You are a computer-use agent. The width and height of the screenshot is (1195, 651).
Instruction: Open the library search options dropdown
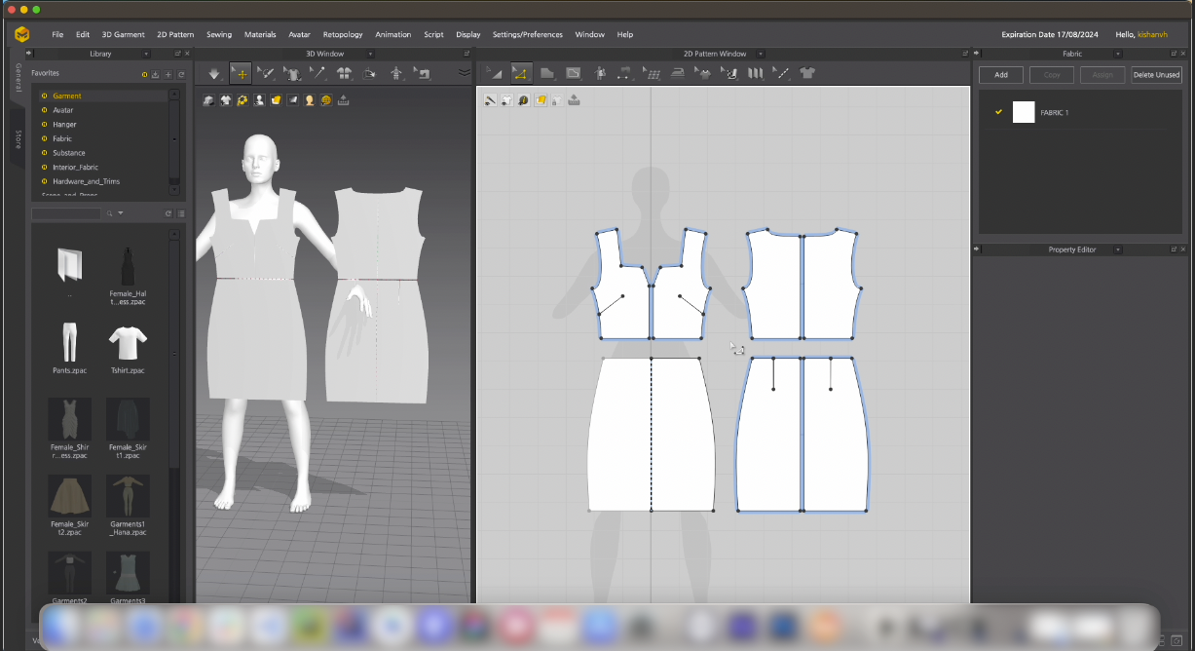[x=121, y=213]
